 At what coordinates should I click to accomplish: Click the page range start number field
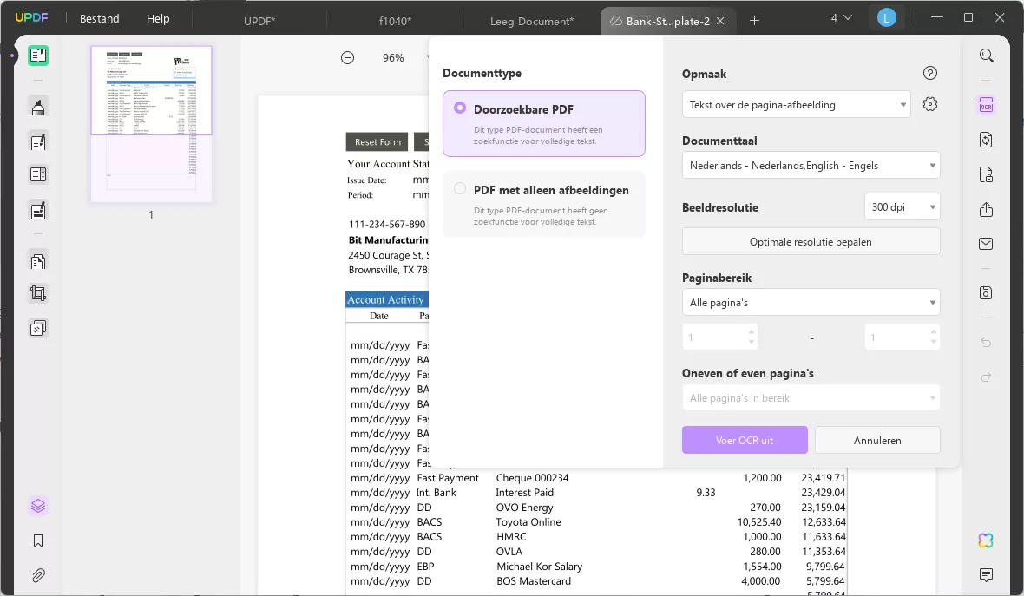point(719,337)
